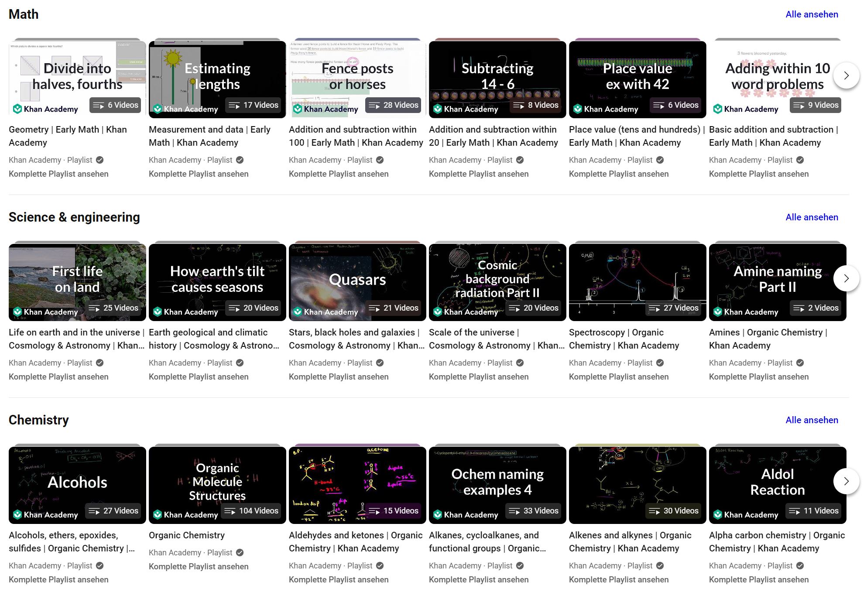Click verified checkmark under Amines playlist
This screenshot has height=592, width=867.
point(800,363)
